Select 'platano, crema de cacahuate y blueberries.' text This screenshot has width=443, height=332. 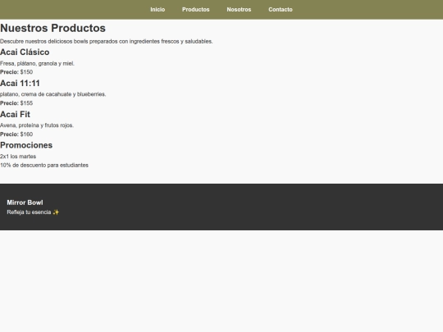(53, 94)
